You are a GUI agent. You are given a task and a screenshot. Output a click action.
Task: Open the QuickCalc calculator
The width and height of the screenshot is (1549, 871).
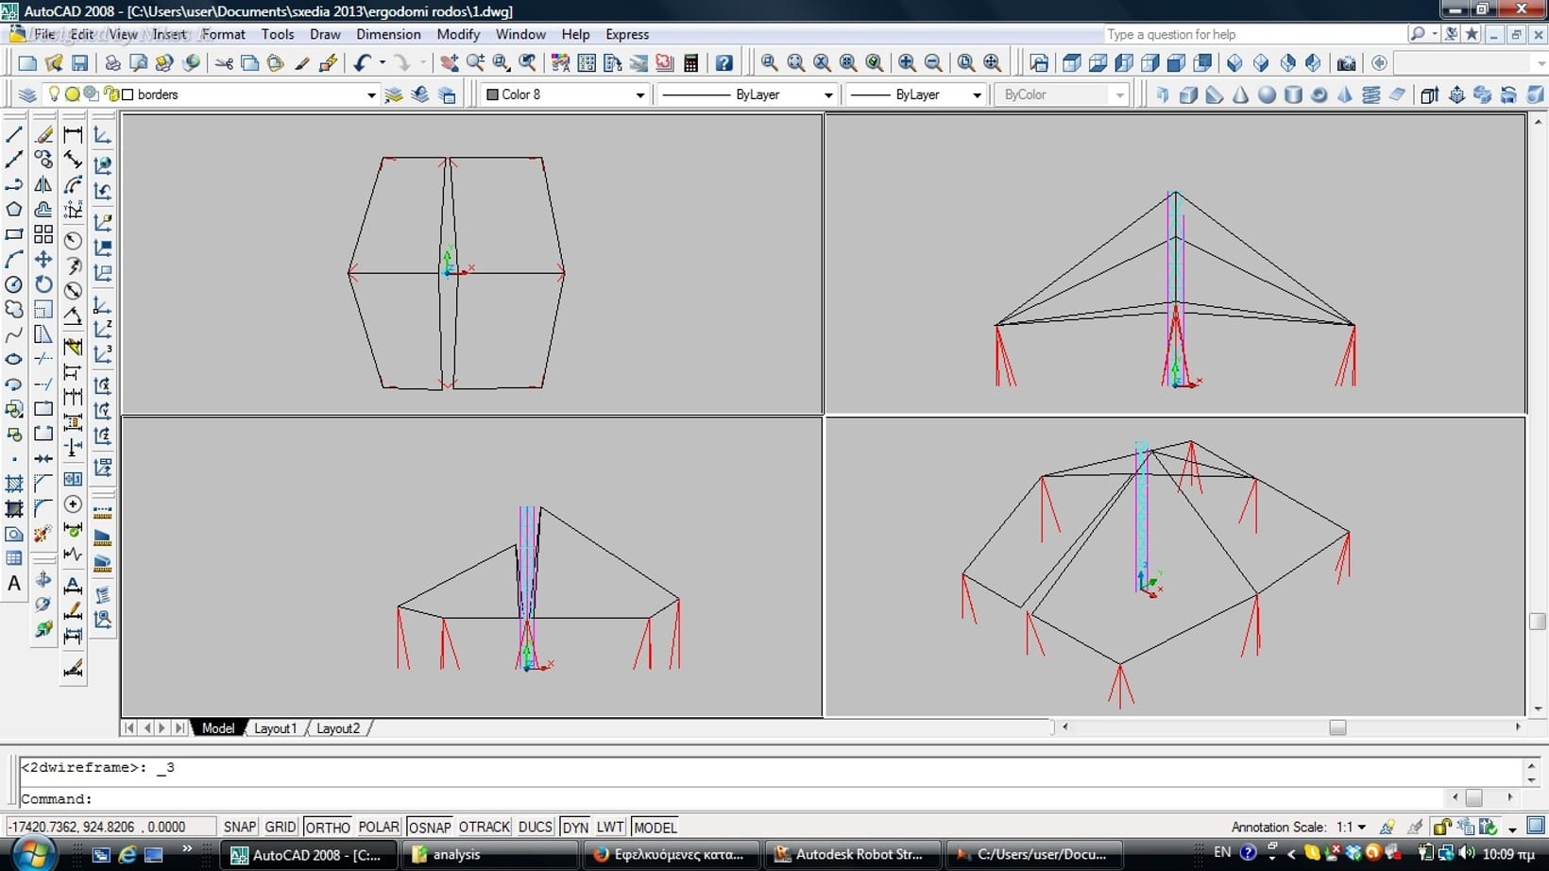pos(691,63)
